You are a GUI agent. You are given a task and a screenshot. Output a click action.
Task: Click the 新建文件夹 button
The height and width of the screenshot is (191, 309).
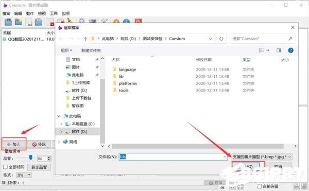tap(91, 50)
